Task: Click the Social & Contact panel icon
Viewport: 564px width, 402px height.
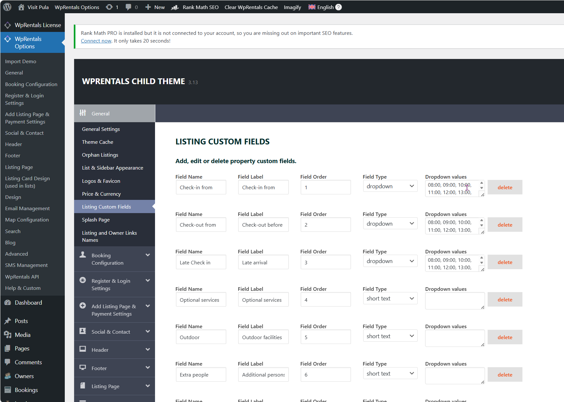Action: (x=83, y=331)
